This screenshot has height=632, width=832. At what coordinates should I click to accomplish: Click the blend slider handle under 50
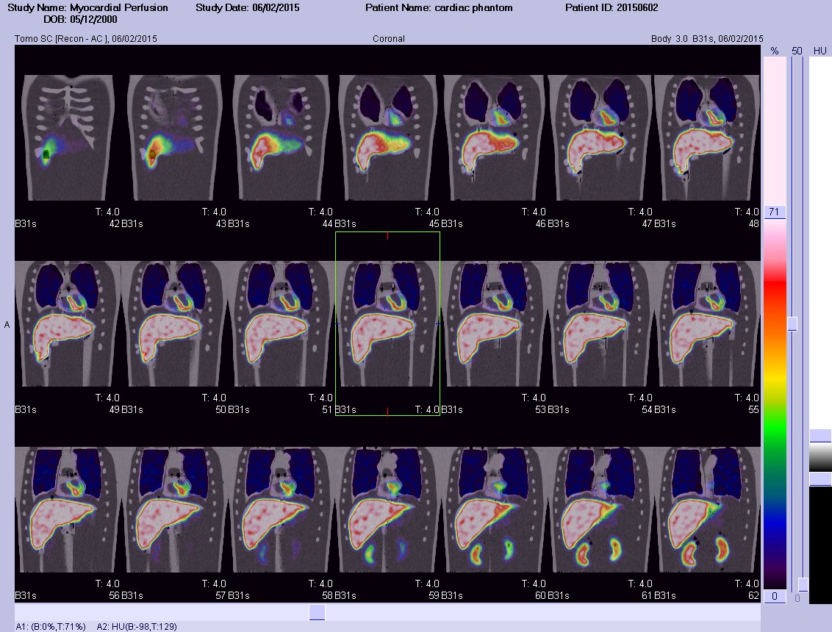(x=792, y=323)
